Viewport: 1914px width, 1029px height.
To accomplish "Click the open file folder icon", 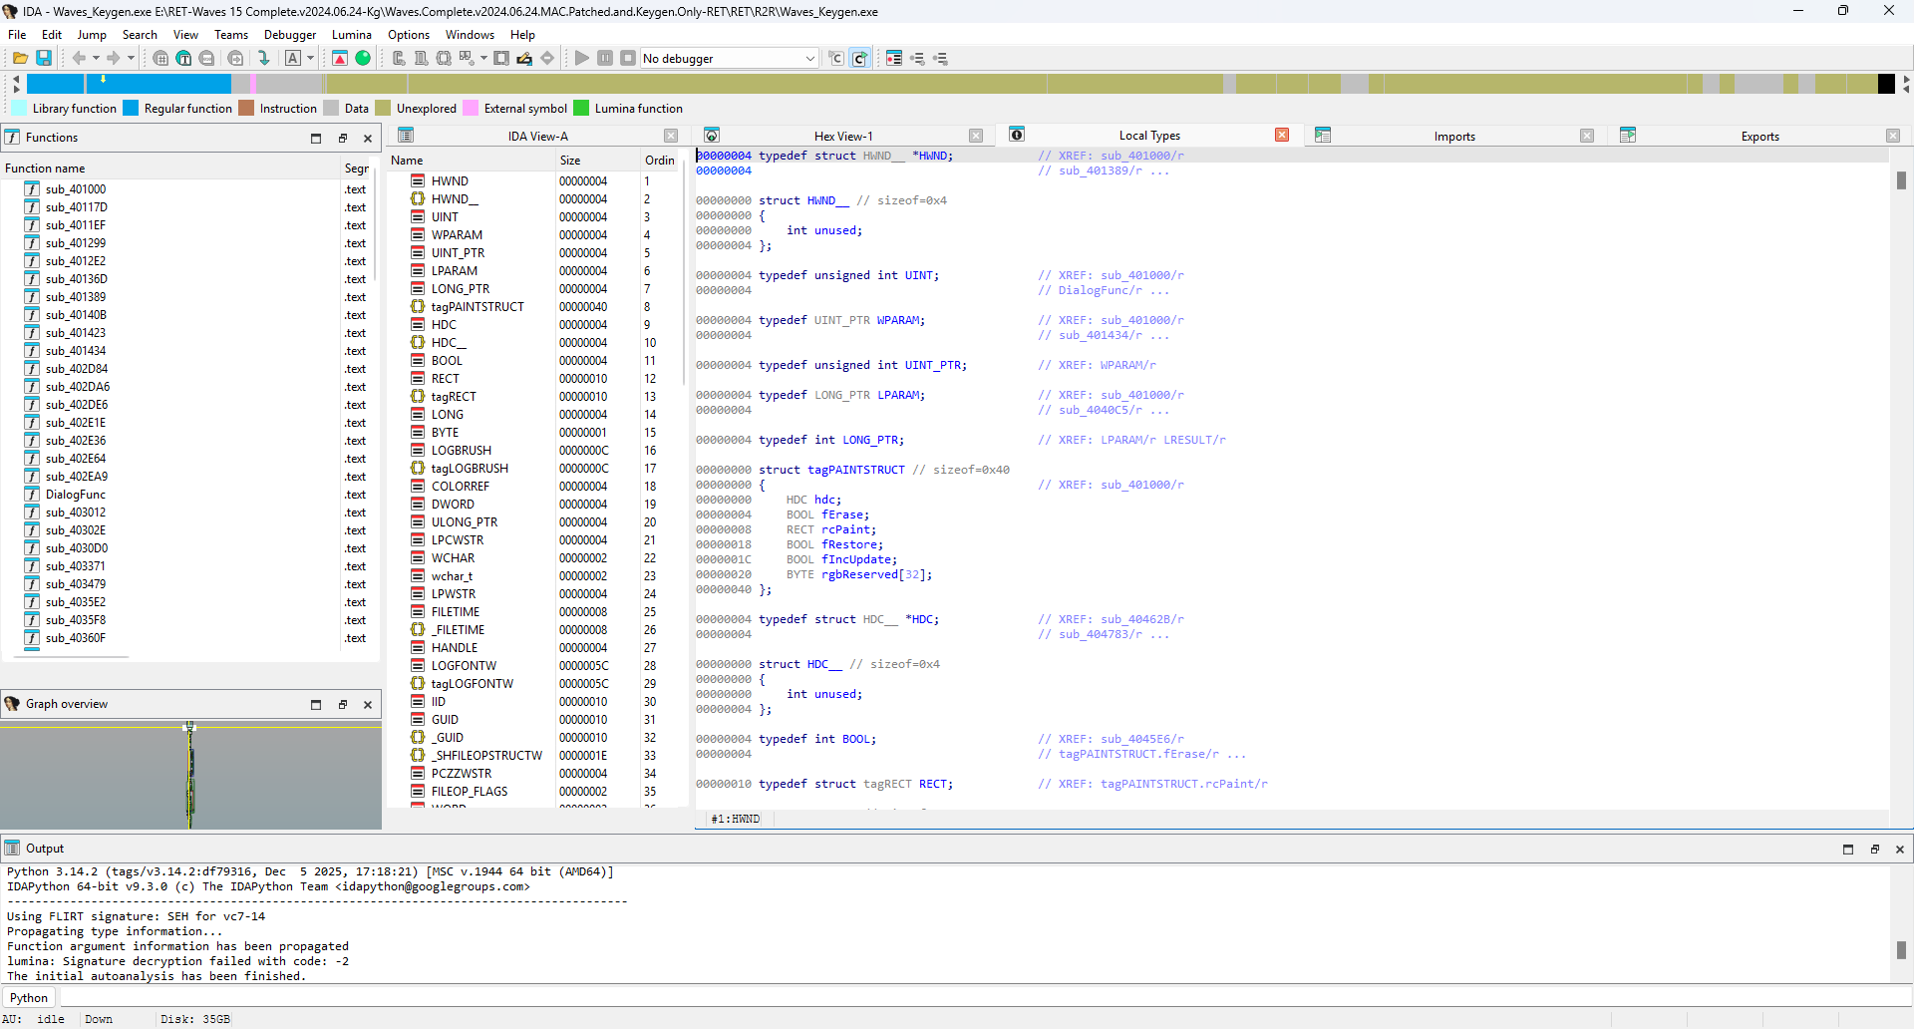I will coord(20,59).
